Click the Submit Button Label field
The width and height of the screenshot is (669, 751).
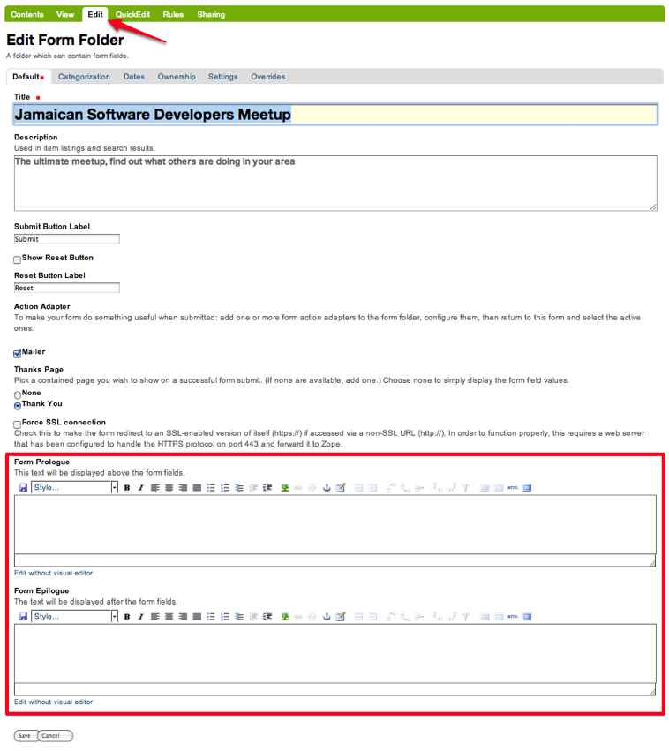tap(67, 239)
